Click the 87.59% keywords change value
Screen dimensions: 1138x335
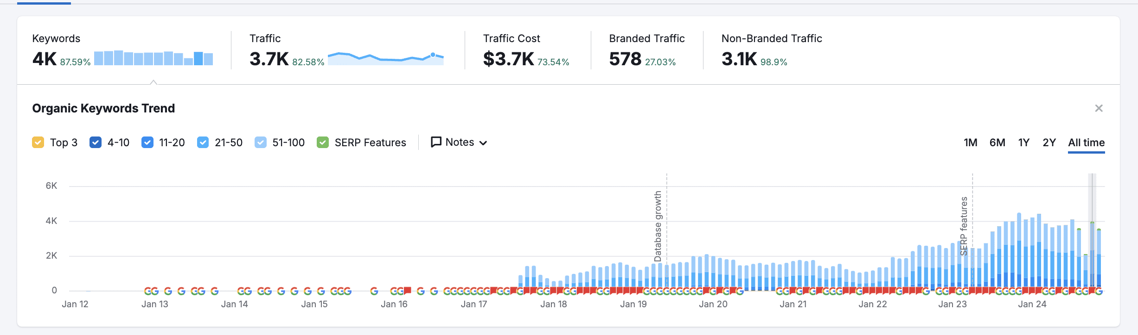point(75,62)
